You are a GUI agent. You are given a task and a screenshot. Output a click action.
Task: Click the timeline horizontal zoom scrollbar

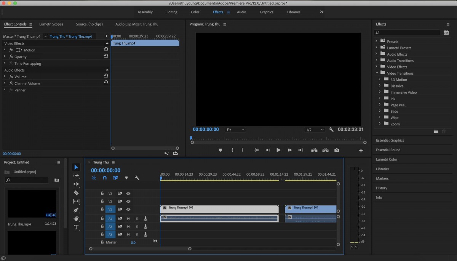(140, 249)
